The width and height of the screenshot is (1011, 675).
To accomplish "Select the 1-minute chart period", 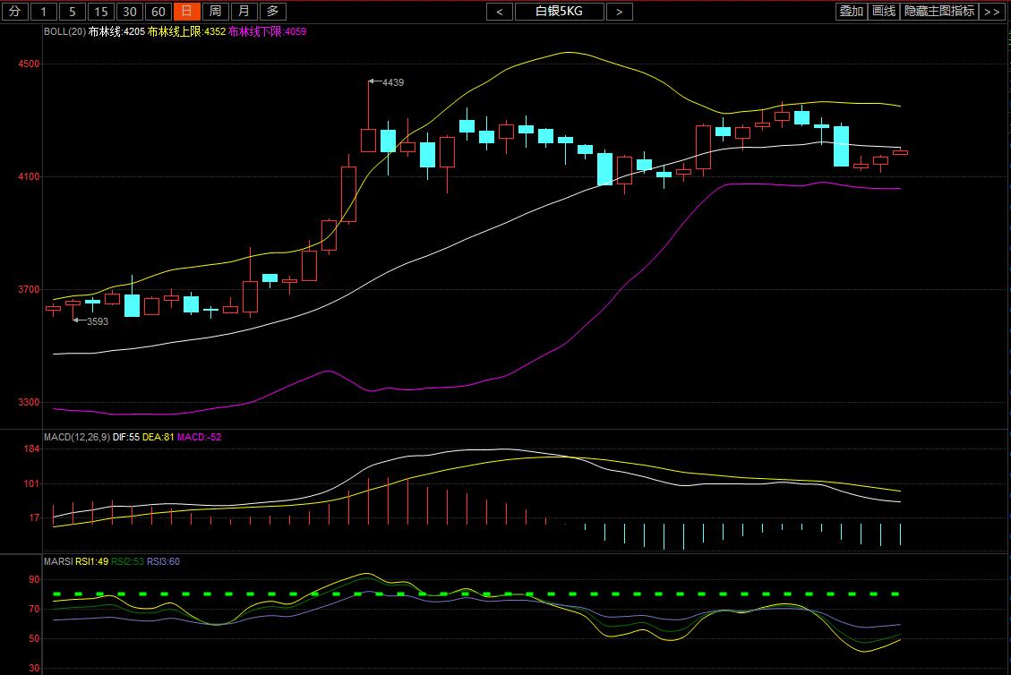I will coord(45,12).
